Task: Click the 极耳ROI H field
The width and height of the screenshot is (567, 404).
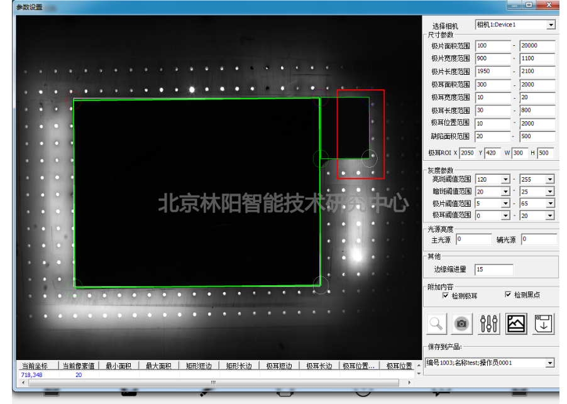Action: 546,153
